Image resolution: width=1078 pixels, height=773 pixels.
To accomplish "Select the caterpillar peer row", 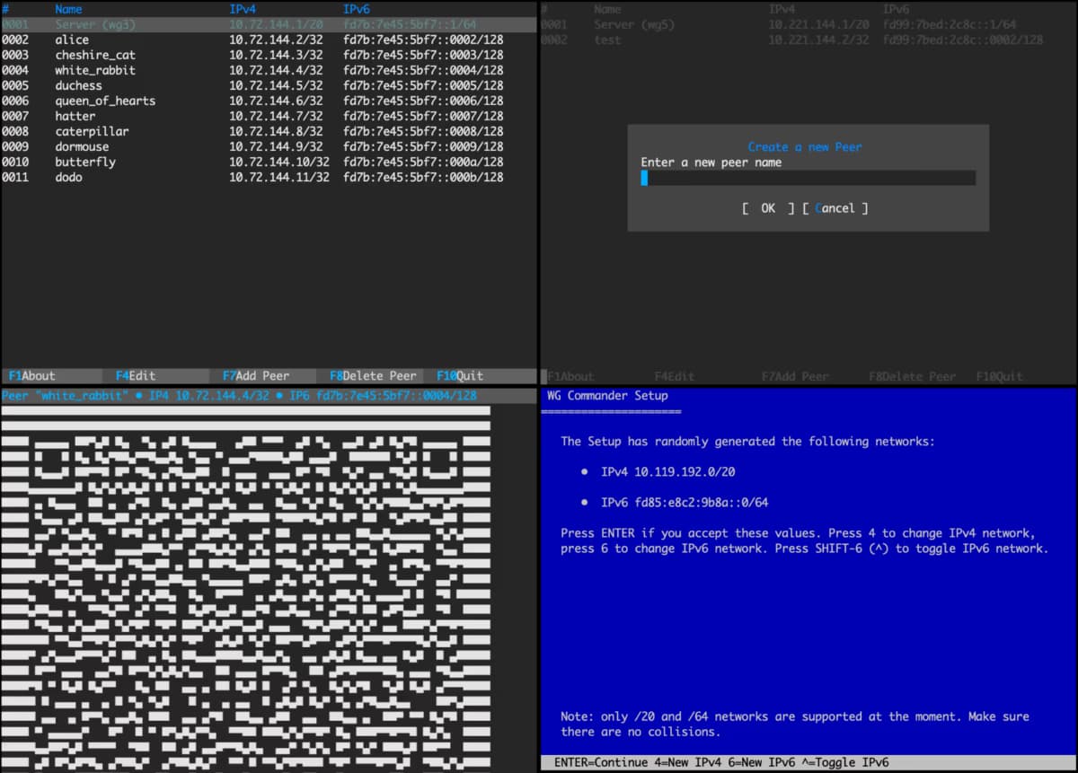I will pos(269,131).
